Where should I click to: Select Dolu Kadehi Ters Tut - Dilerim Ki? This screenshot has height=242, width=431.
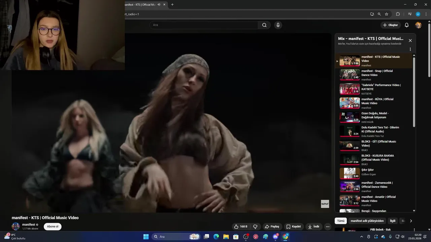click(x=373, y=131)
